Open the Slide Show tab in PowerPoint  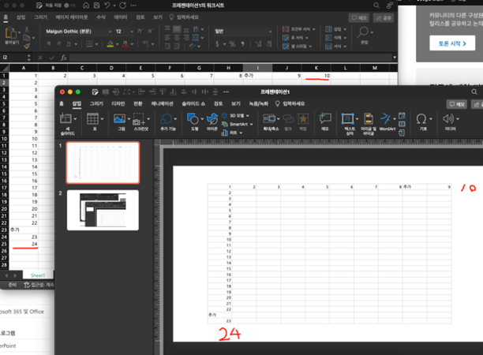point(193,104)
